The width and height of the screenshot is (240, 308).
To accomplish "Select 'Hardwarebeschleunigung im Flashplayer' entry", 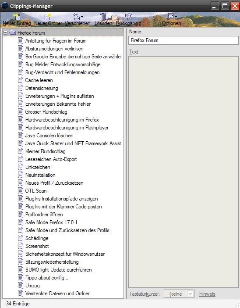I will click(67, 128).
